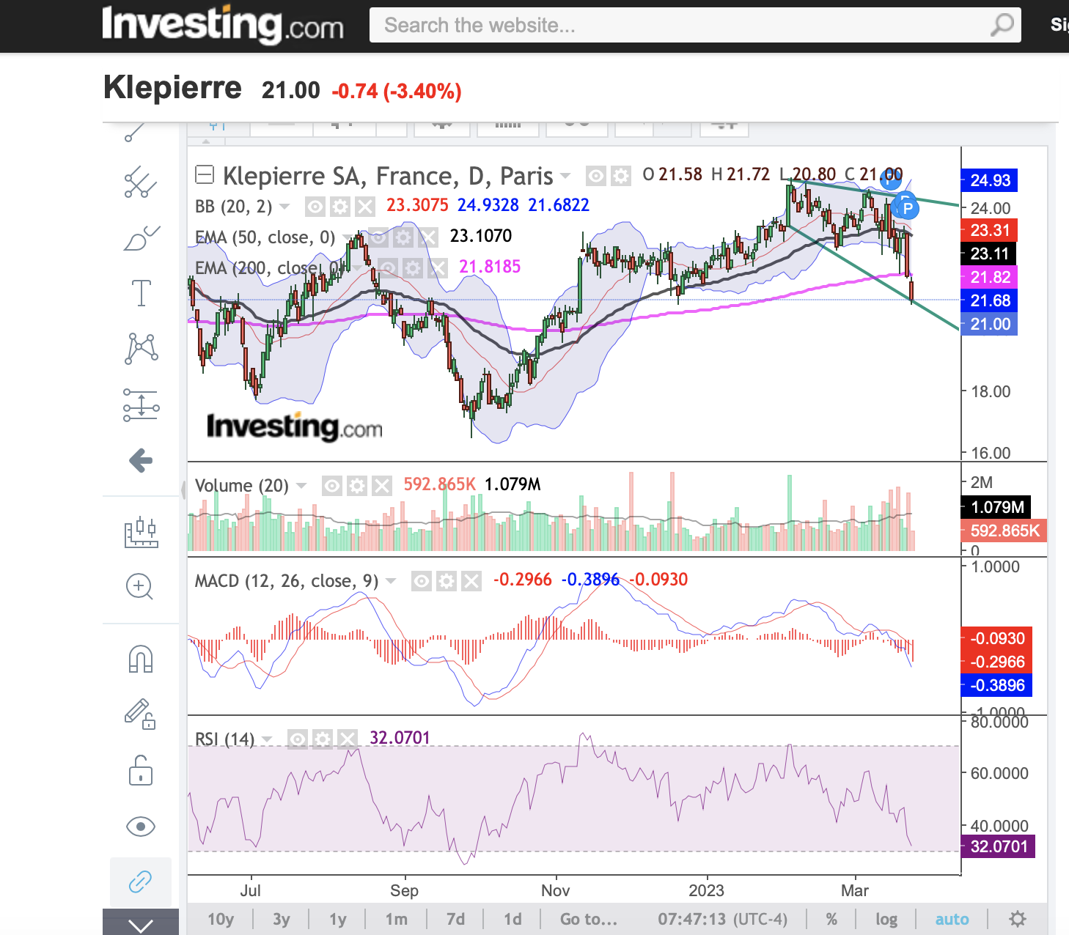This screenshot has width=1069, height=935.
Task: Hide the EMA (50, close, 0) indicator
Action: [378, 237]
